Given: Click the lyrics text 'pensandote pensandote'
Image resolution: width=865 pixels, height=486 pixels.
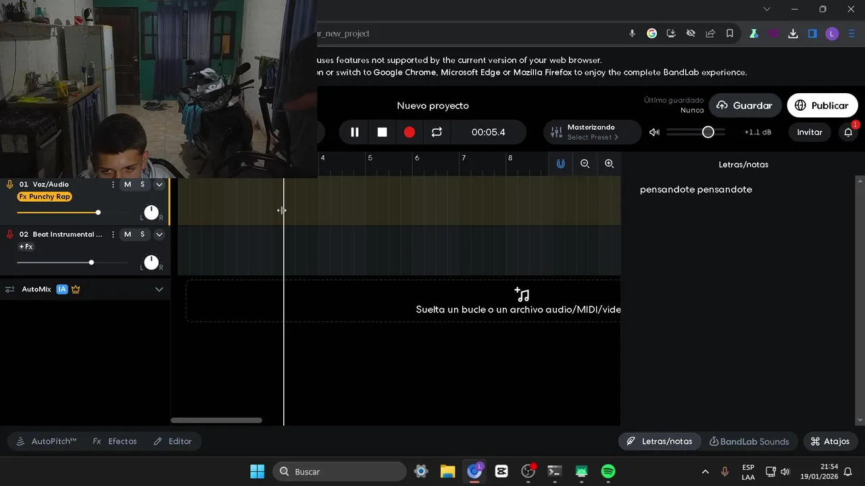Looking at the screenshot, I should (x=695, y=190).
